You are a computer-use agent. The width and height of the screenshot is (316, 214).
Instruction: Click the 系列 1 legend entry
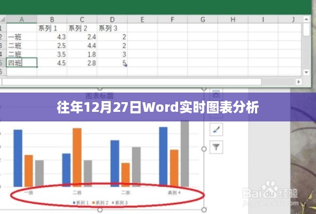[x=81, y=203]
